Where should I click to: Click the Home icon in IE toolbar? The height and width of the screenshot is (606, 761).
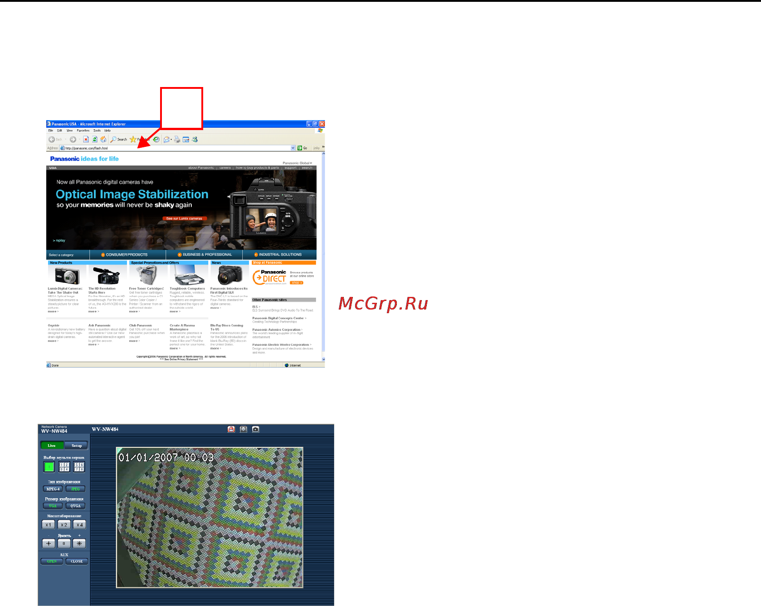click(103, 140)
